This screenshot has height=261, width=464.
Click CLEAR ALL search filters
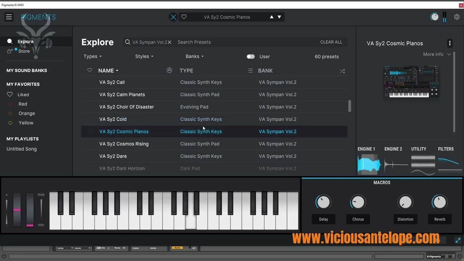tap(331, 42)
